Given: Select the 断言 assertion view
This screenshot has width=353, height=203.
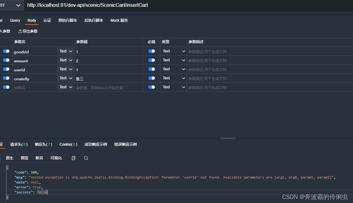Looking at the screenshot, I should tap(39, 158).
